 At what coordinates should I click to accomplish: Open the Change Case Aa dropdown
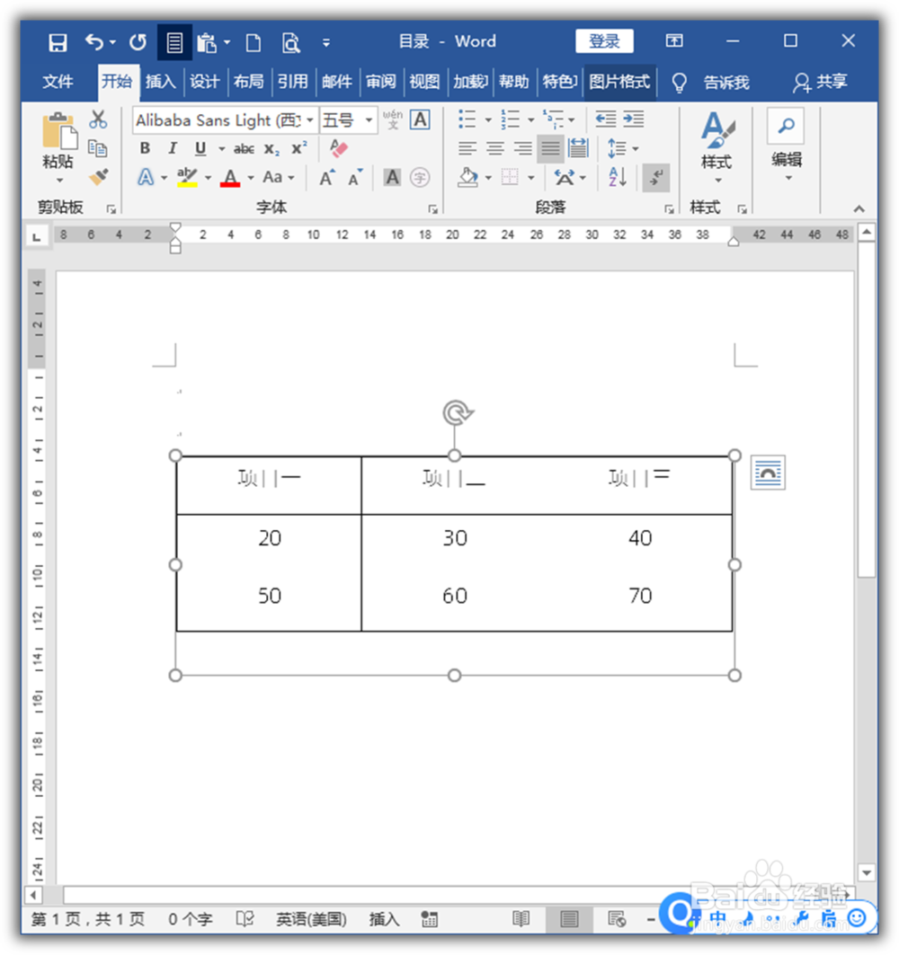(x=278, y=177)
